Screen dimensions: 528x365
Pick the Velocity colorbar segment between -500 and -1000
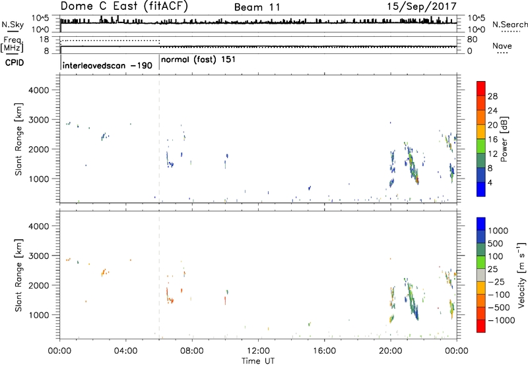[x=481, y=313]
